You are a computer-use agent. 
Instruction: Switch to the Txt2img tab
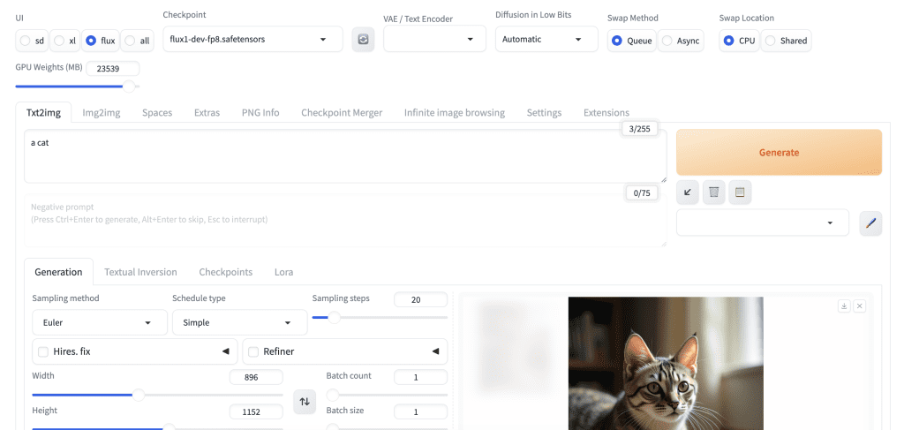(x=43, y=112)
